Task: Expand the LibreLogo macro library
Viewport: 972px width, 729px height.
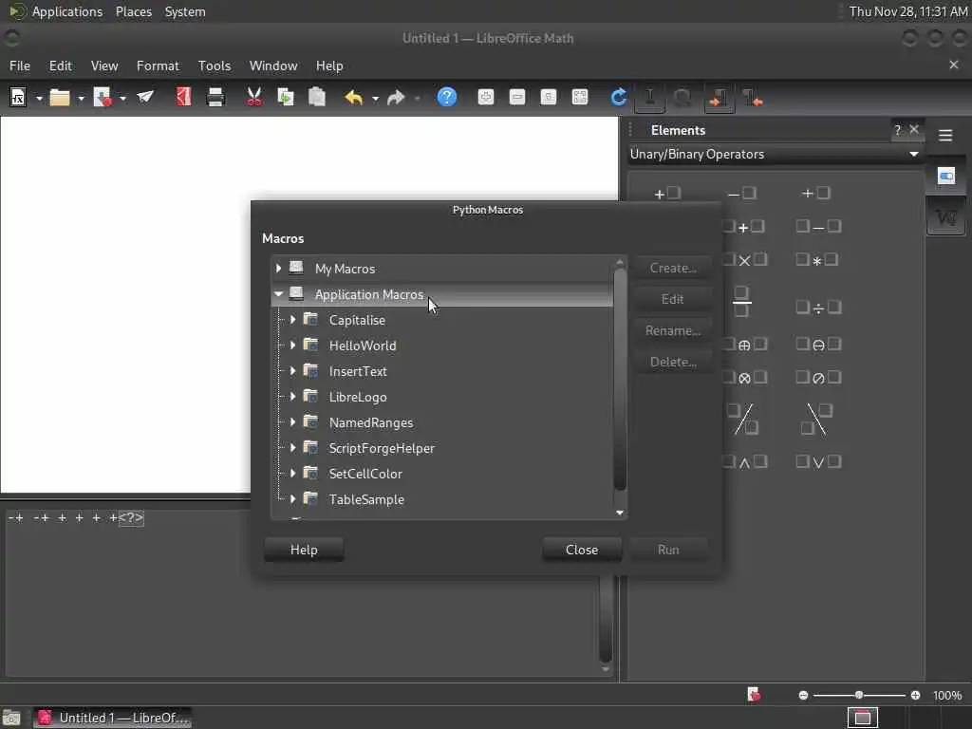Action: point(292,397)
